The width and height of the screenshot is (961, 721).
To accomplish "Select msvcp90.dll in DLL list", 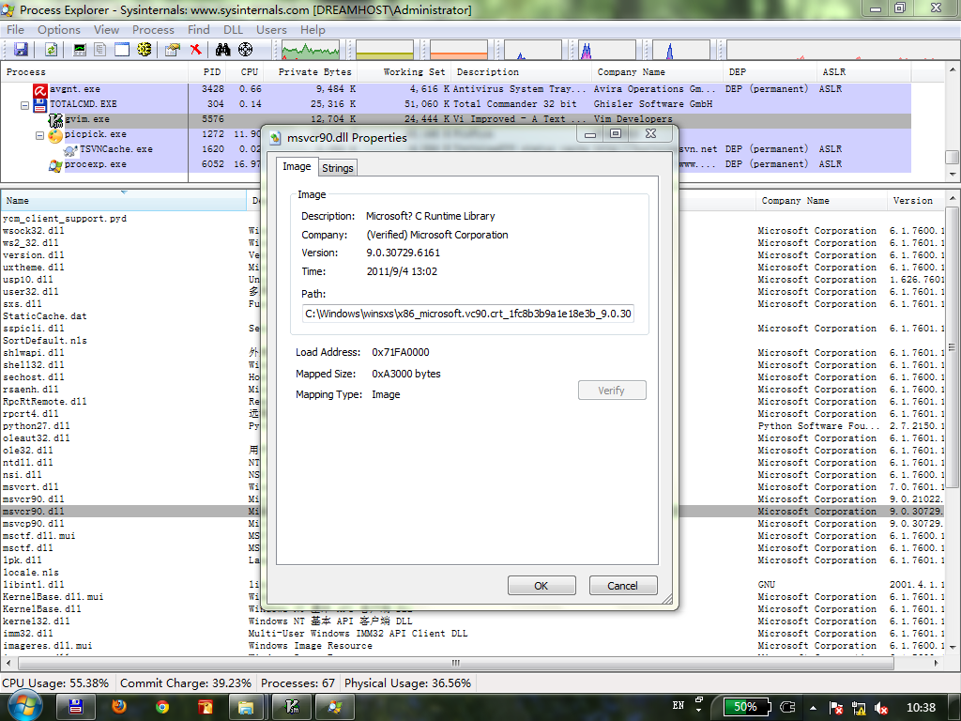I will 33,524.
